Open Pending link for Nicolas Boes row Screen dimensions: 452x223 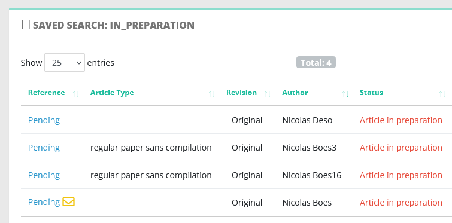click(44, 202)
